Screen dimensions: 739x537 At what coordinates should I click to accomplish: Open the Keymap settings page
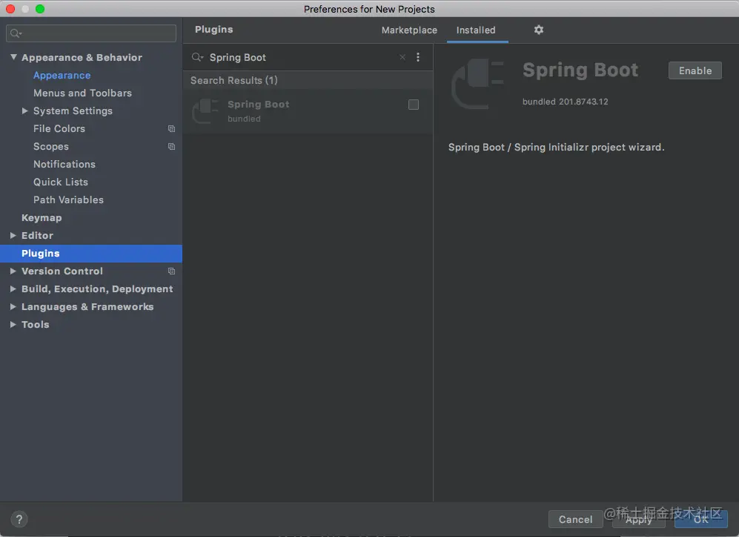42,217
